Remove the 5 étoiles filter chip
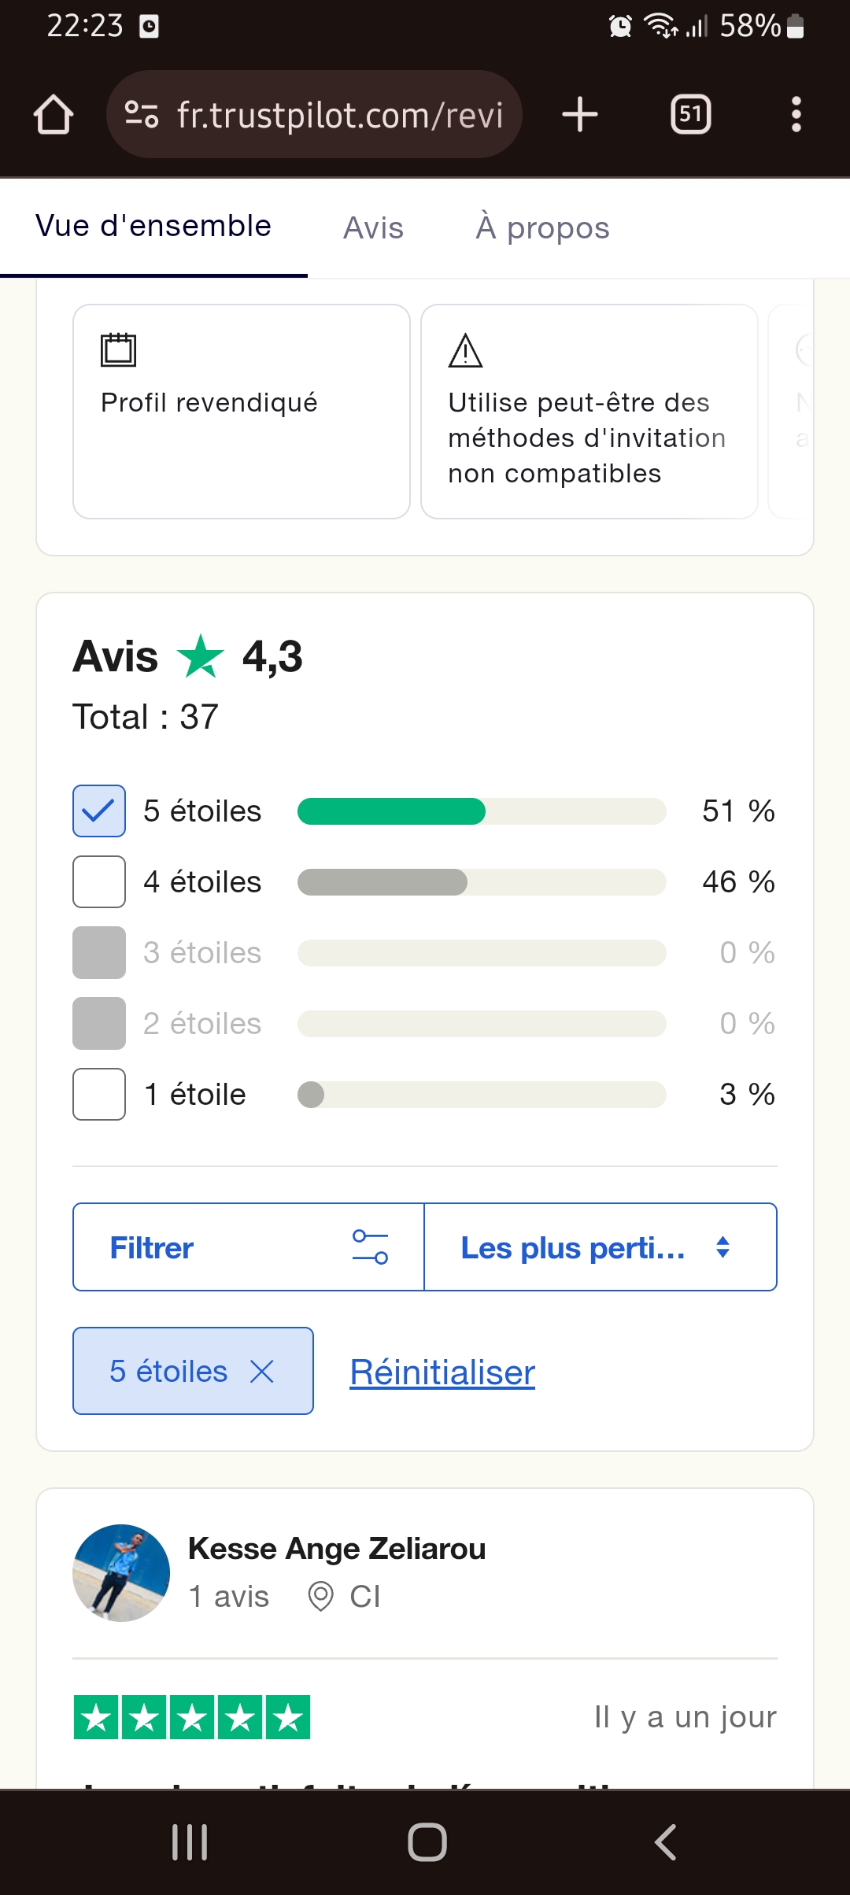The height and width of the screenshot is (1895, 850). 262,1372
